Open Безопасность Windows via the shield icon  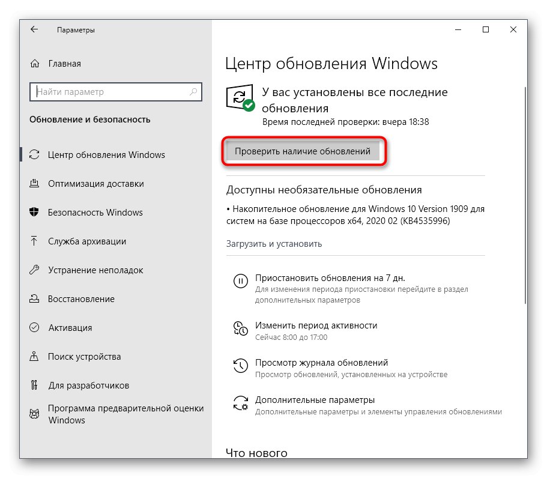(36, 213)
